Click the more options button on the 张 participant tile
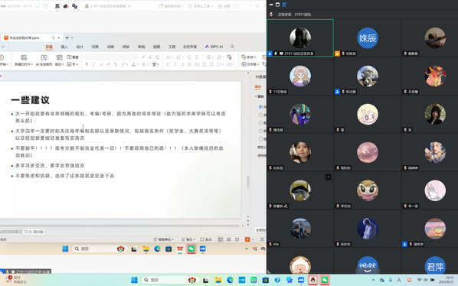The height and width of the screenshot is (286, 458). pyautogui.click(x=328, y=177)
